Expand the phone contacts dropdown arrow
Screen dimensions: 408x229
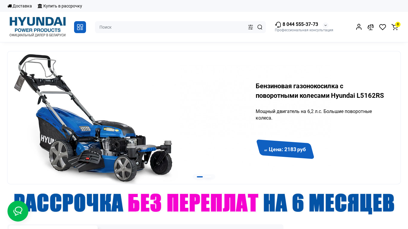pyautogui.click(x=326, y=25)
